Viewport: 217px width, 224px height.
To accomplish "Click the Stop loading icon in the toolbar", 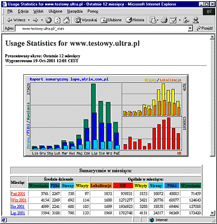I will (49, 20).
